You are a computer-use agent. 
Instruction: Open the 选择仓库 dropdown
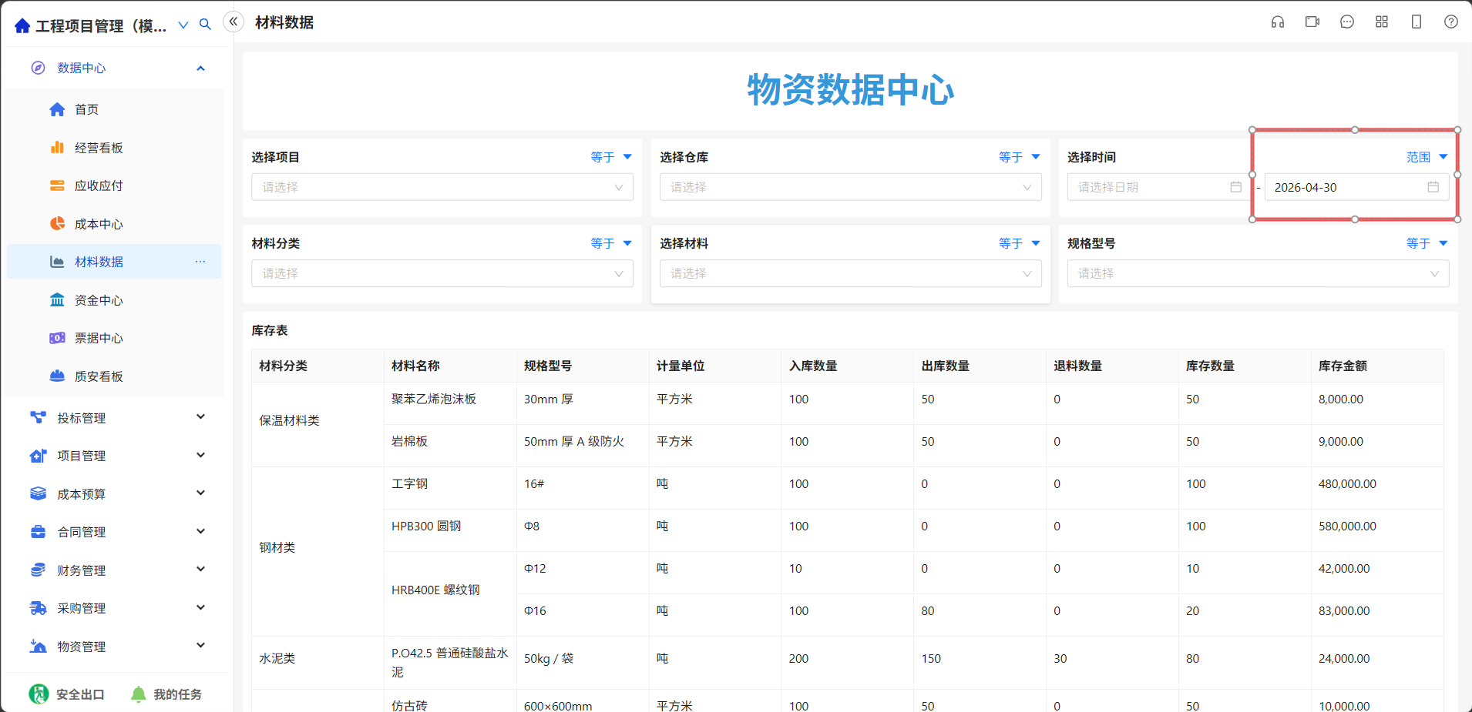[851, 187]
